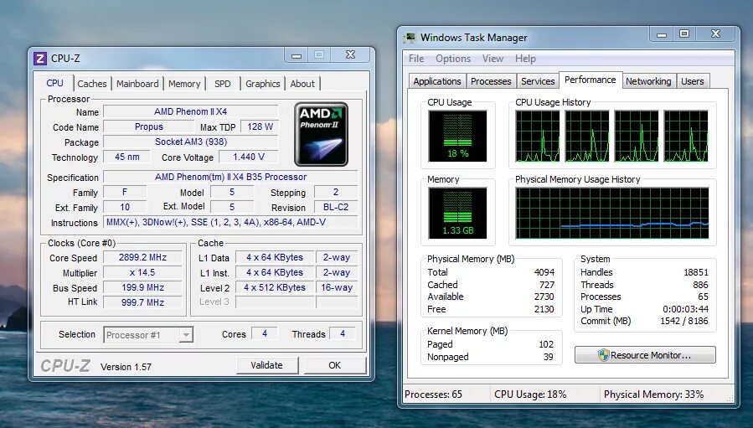Open the Processor #1 selection dropdown
The width and height of the screenshot is (753, 428).
click(x=148, y=335)
